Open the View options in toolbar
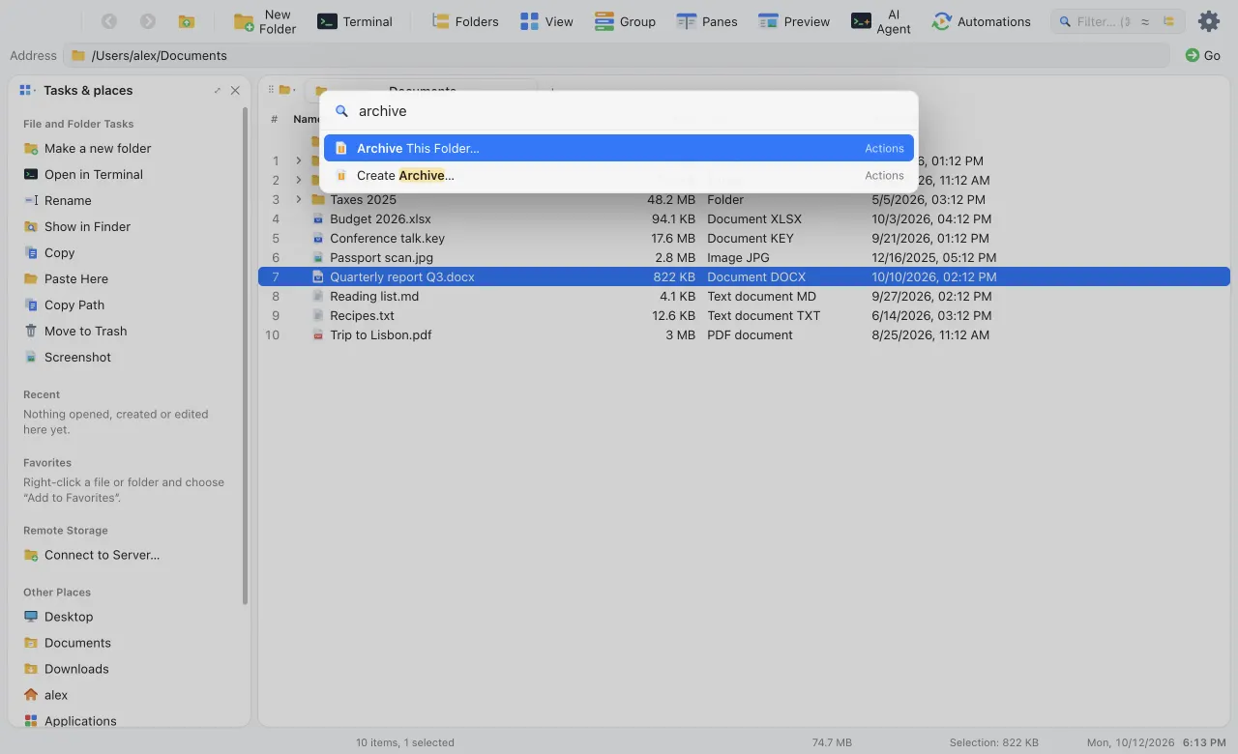The width and height of the screenshot is (1238, 754). 545,21
